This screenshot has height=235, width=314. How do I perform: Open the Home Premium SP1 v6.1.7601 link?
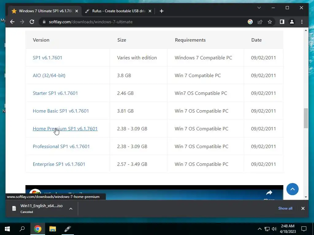pos(65,129)
